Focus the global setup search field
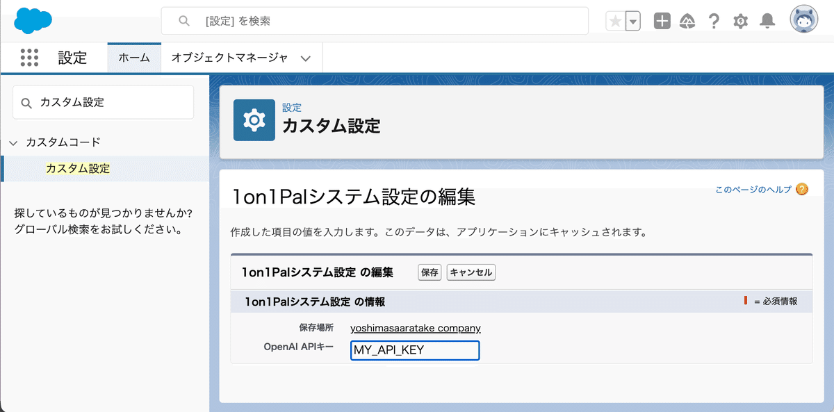Viewport: 834px width, 412px height. [x=375, y=21]
